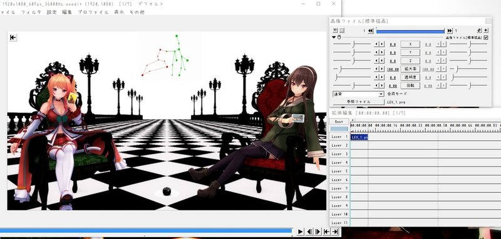Viewport: 501px width, 239px height.
Task: Click the 拡大率 button
Action: pyautogui.click(x=410, y=69)
